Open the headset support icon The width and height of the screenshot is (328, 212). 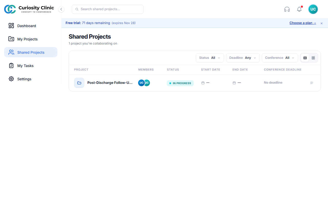coord(287,9)
